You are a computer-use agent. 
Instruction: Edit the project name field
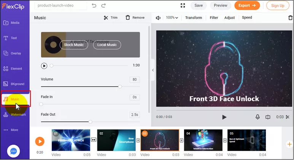point(61,5)
